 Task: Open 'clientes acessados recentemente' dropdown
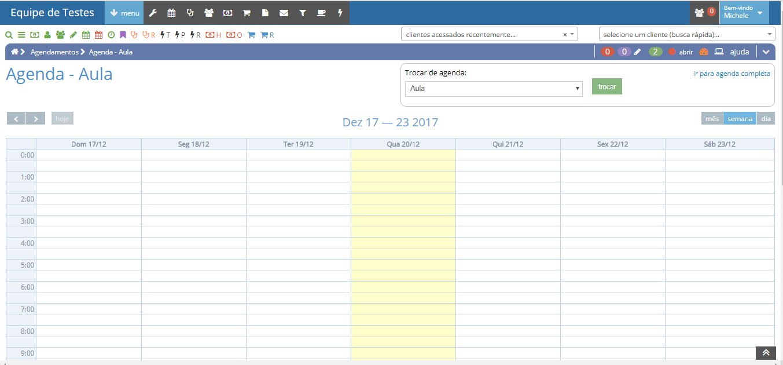(489, 34)
